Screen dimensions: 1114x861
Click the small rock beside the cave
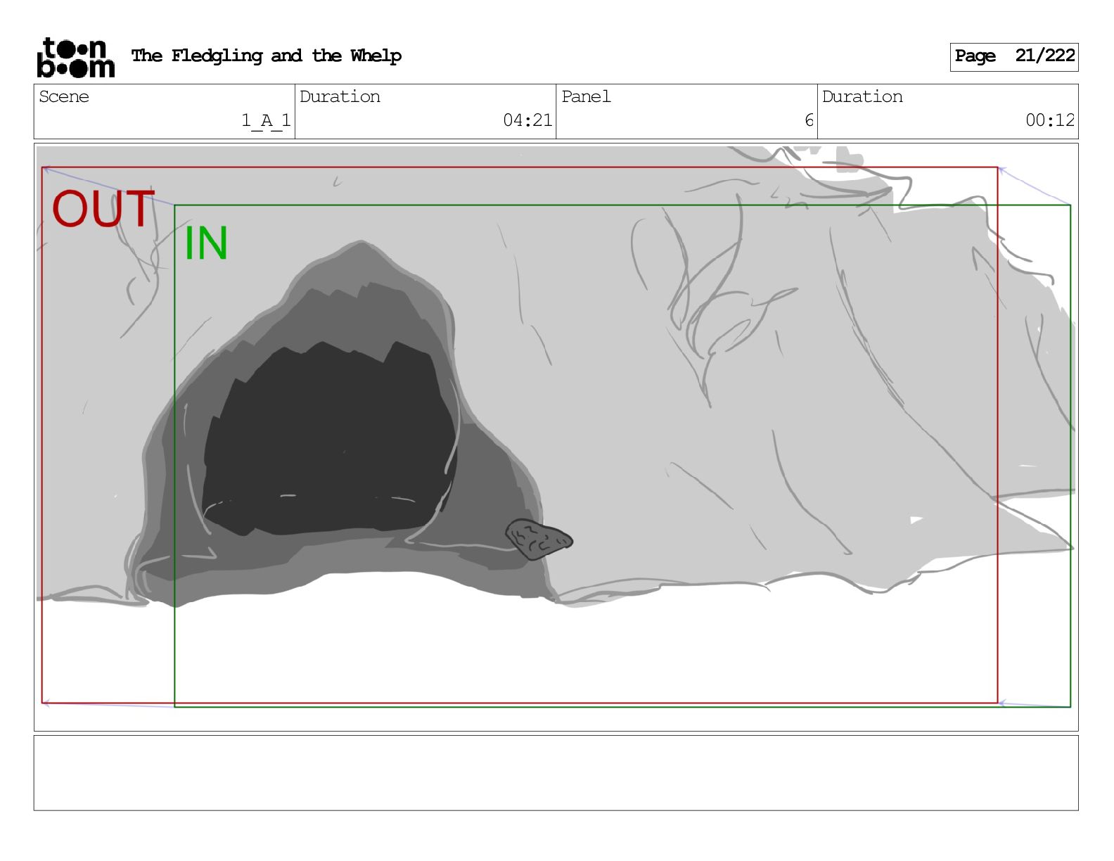tap(539, 539)
